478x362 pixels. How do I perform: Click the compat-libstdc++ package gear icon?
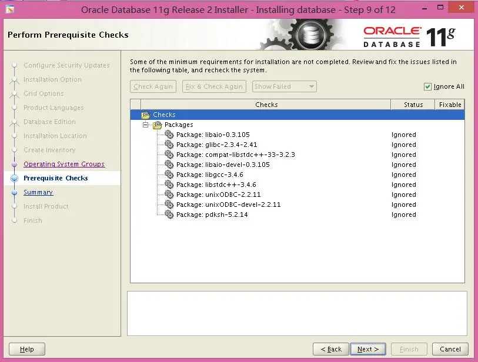click(x=169, y=155)
